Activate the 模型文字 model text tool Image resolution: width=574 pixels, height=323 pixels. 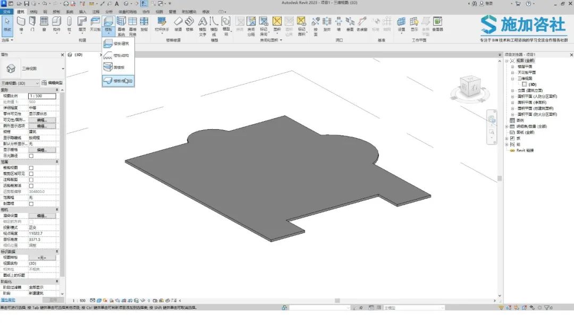[202, 25]
